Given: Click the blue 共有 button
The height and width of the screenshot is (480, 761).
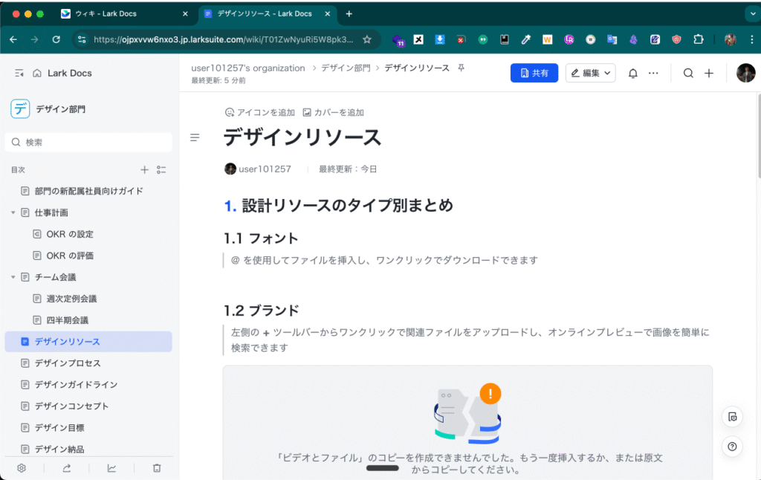Looking at the screenshot, I should click(x=534, y=73).
